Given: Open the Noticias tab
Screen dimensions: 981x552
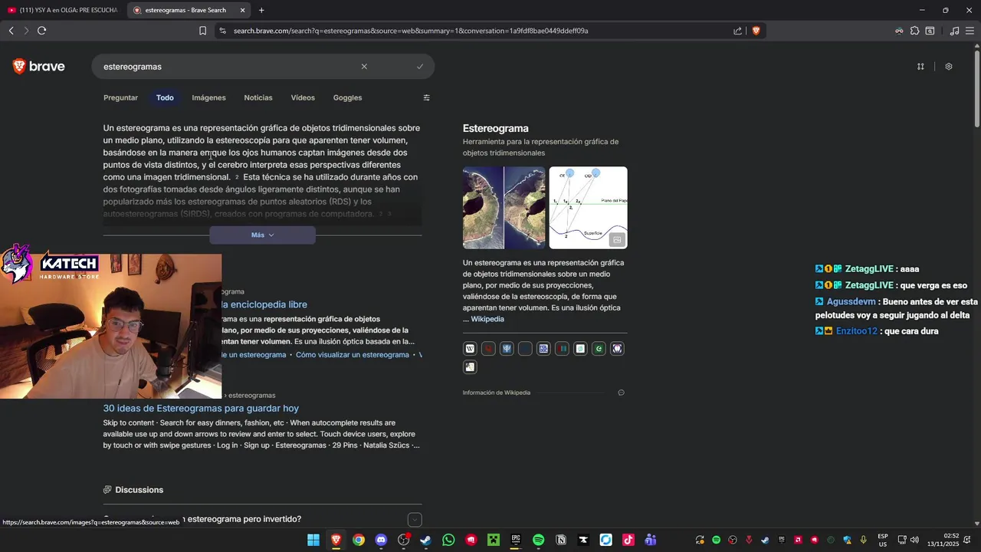Looking at the screenshot, I should coord(258,97).
